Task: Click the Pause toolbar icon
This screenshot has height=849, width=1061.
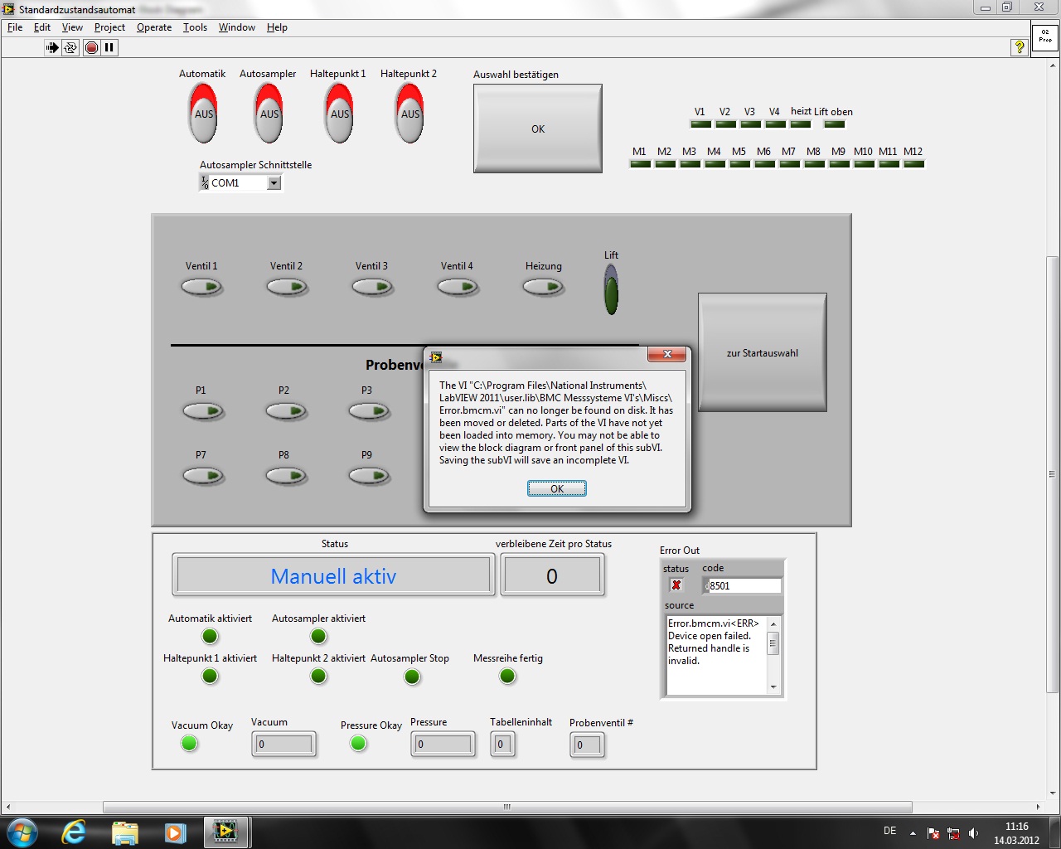Action: coord(109,47)
